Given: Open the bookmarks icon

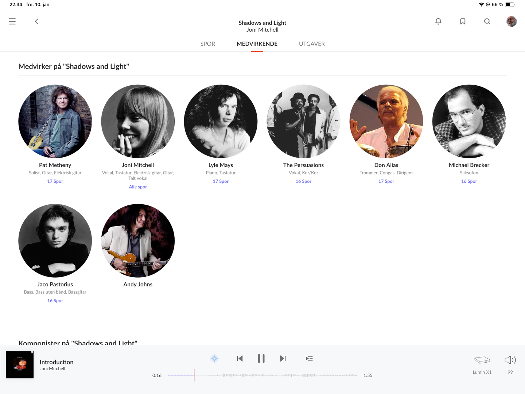Looking at the screenshot, I should pyautogui.click(x=463, y=22).
